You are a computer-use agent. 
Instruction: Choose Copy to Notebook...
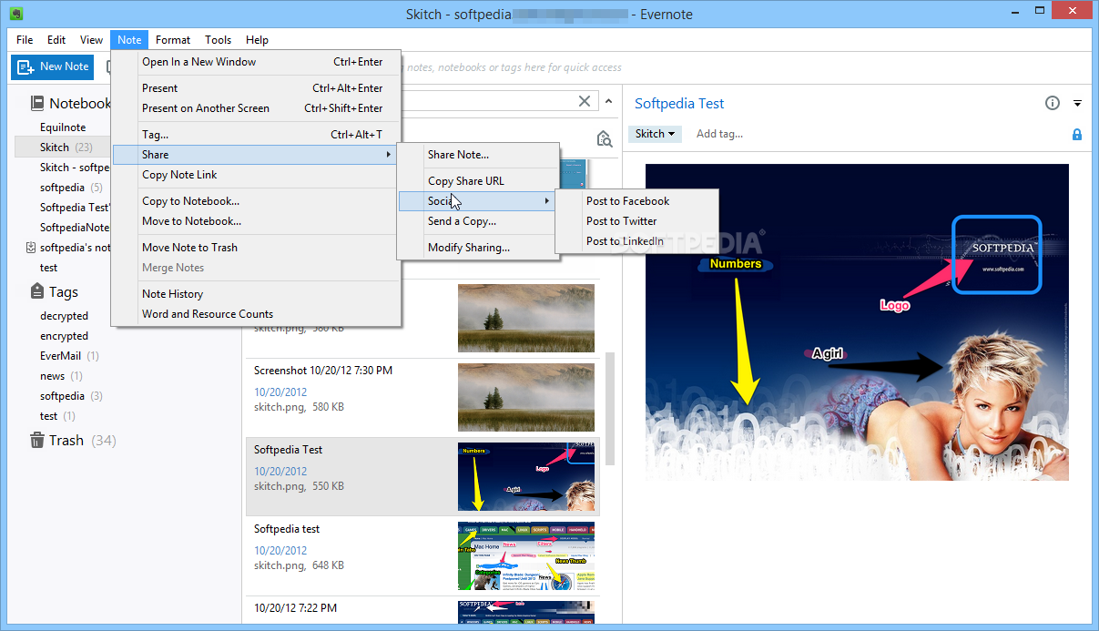point(256,201)
